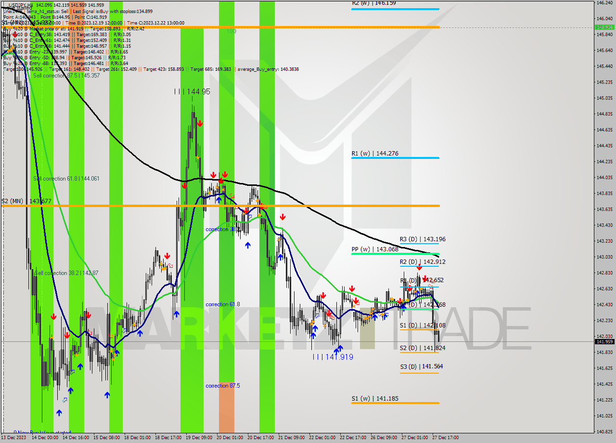This screenshot has width=616, height=443.
Task: Click the 15 Dec 08:00 time axis label
Action: click(x=106, y=438)
